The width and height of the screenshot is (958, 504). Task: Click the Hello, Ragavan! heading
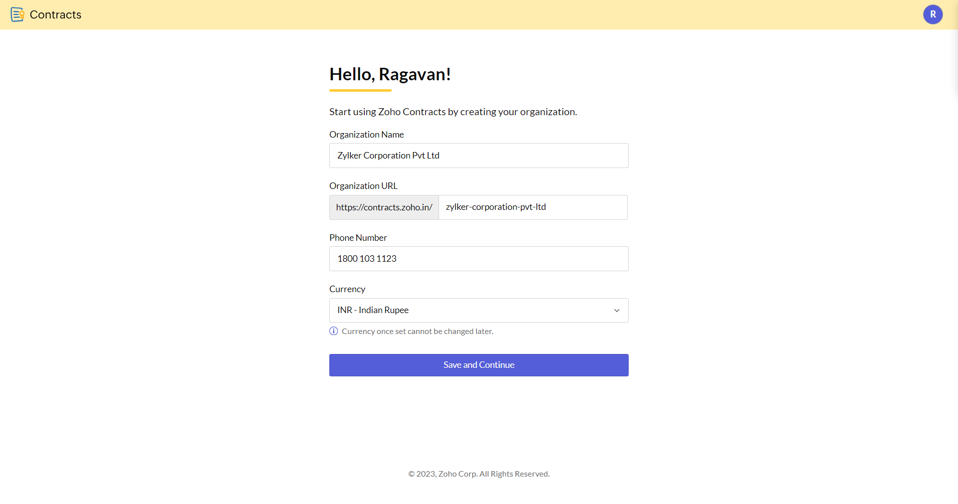pos(390,74)
